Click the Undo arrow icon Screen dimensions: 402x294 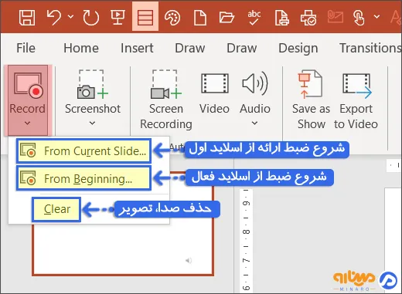(x=54, y=17)
